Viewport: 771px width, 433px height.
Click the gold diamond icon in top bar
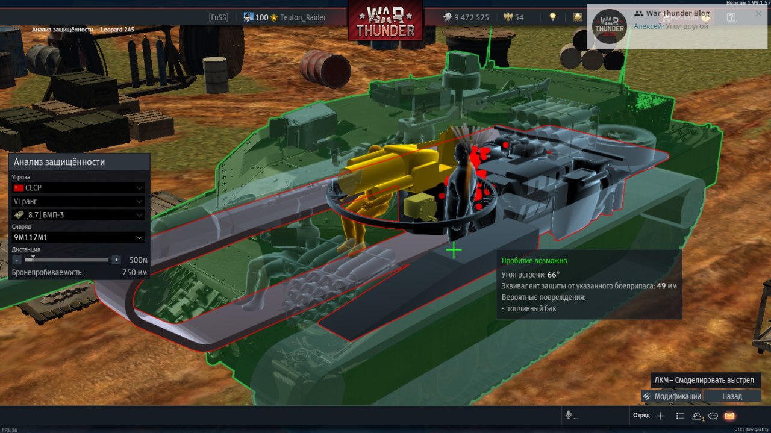point(578,17)
